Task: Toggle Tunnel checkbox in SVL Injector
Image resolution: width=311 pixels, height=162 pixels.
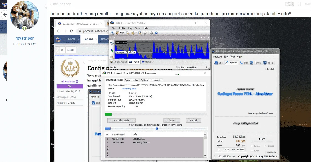Action: tap(252, 146)
